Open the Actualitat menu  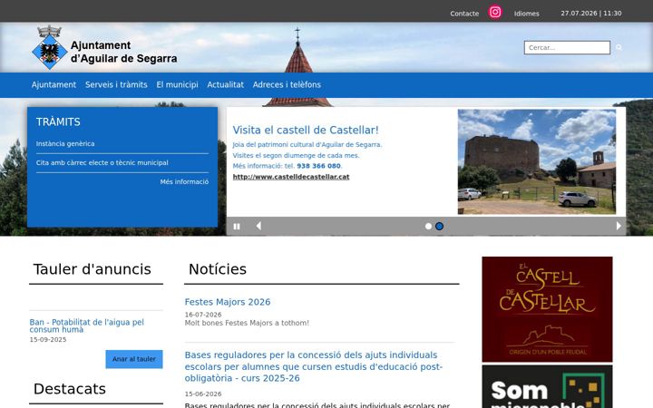[225, 84]
